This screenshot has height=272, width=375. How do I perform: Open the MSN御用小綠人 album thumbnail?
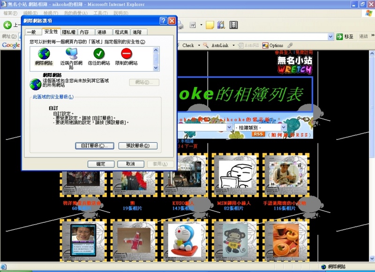click(235, 175)
